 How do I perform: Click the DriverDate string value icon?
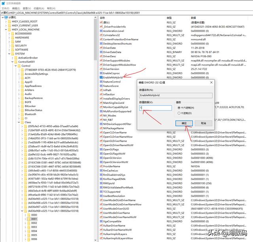pos(101,48)
